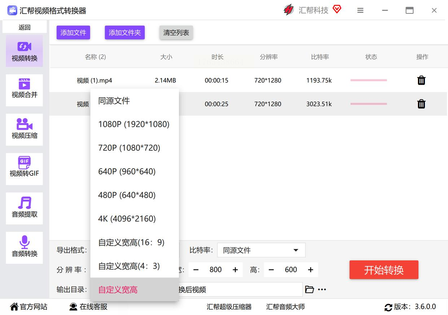Delete 视频 (1).mp4 with trash icon

coord(421,80)
